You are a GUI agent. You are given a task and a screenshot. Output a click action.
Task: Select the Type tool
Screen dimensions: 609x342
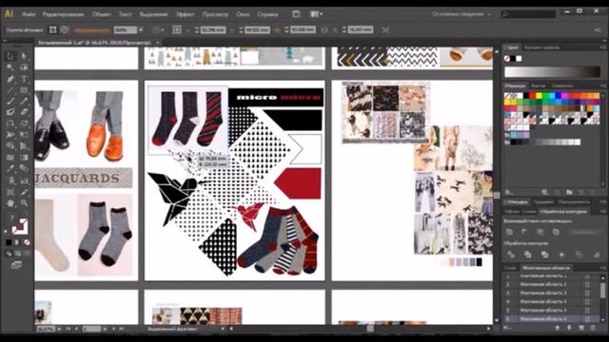[x=24, y=79]
